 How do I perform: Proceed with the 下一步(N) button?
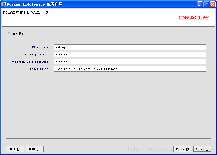pos(202,149)
